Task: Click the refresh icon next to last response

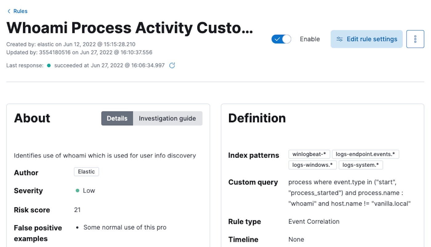Action: coord(172,65)
